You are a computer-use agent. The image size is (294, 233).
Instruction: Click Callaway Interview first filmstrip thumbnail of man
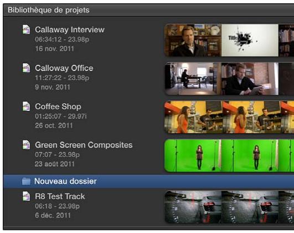[193, 40]
